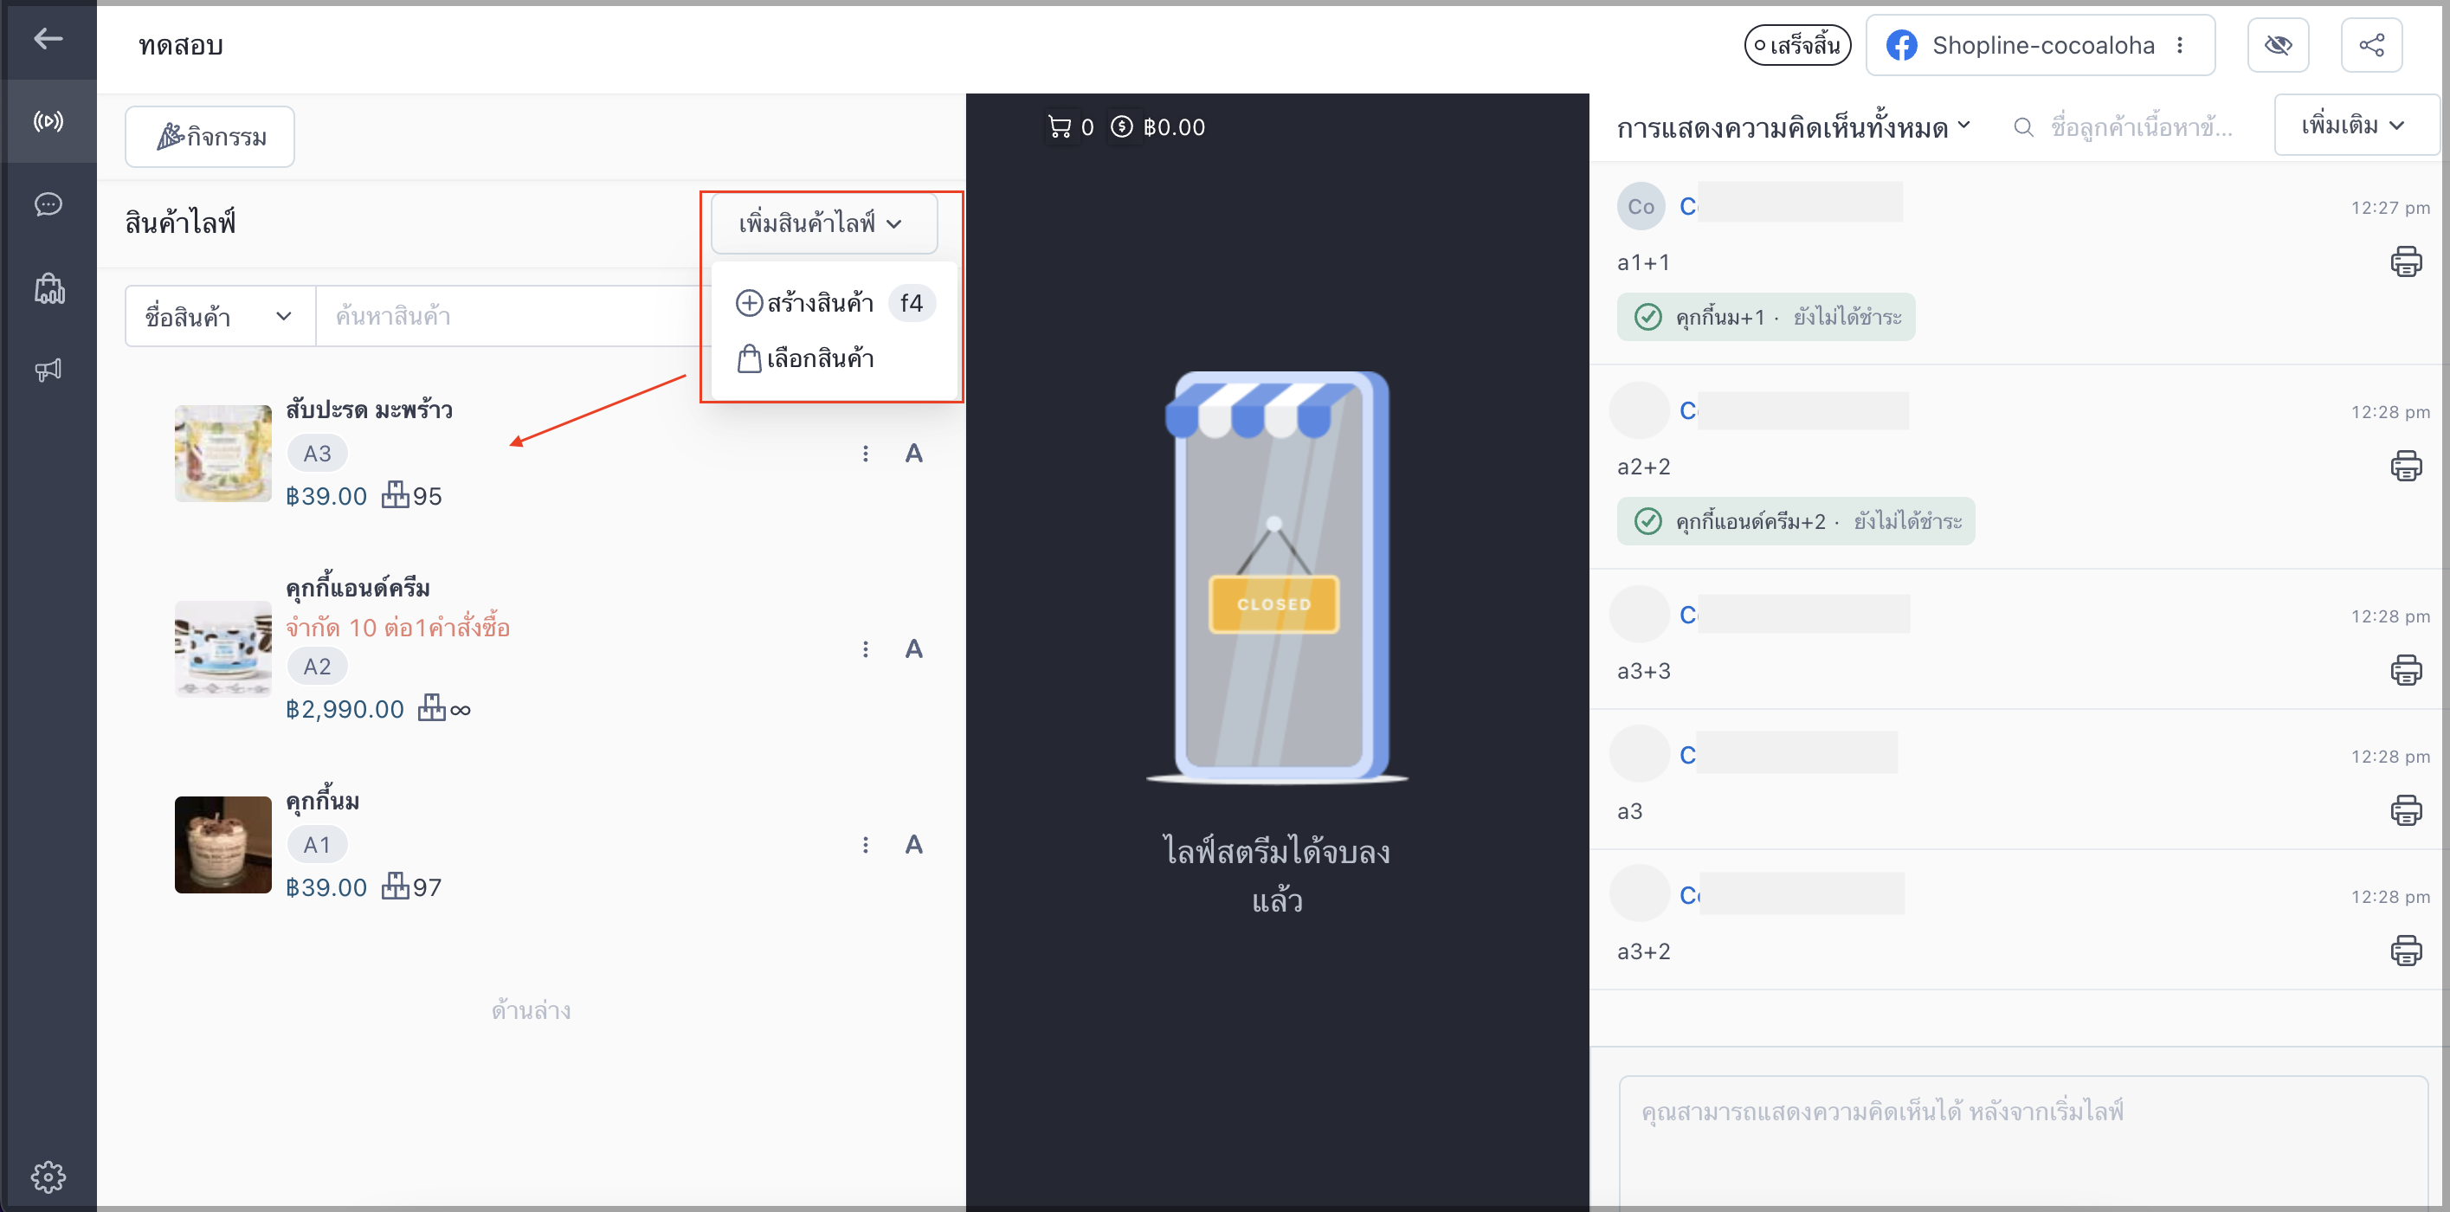Go back with the left arrow icon

[48, 38]
